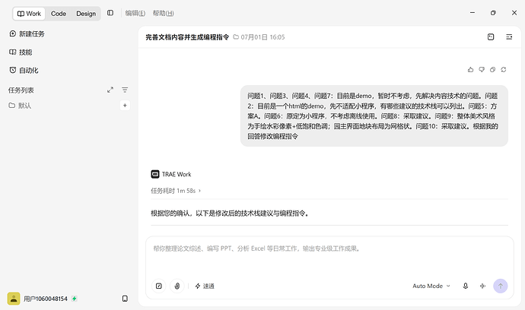Viewport: 525px width, 310px height.
Task: Click the device icon at sidebar bottom
Action: click(x=125, y=299)
